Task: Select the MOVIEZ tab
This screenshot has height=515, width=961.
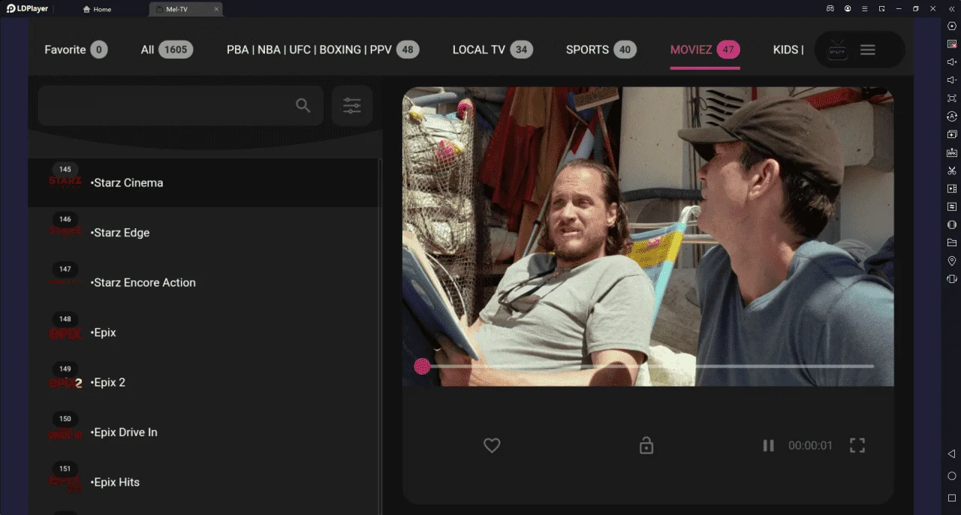Action: [x=705, y=50]
